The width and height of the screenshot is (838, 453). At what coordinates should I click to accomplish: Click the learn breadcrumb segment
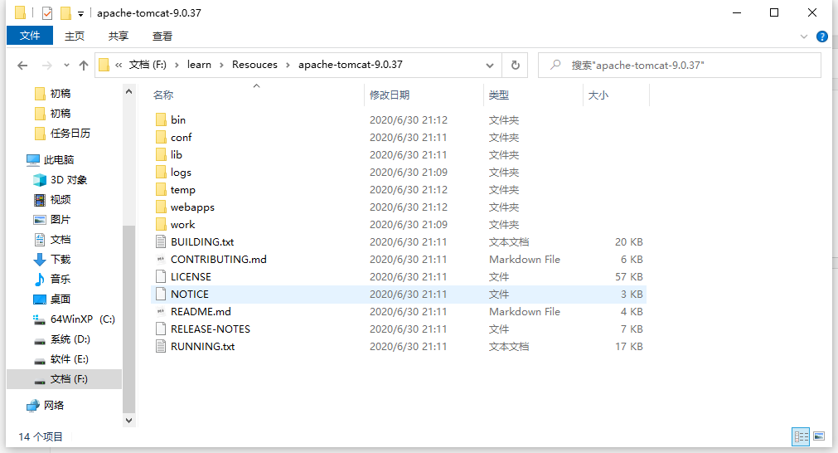tap(199, 65)
